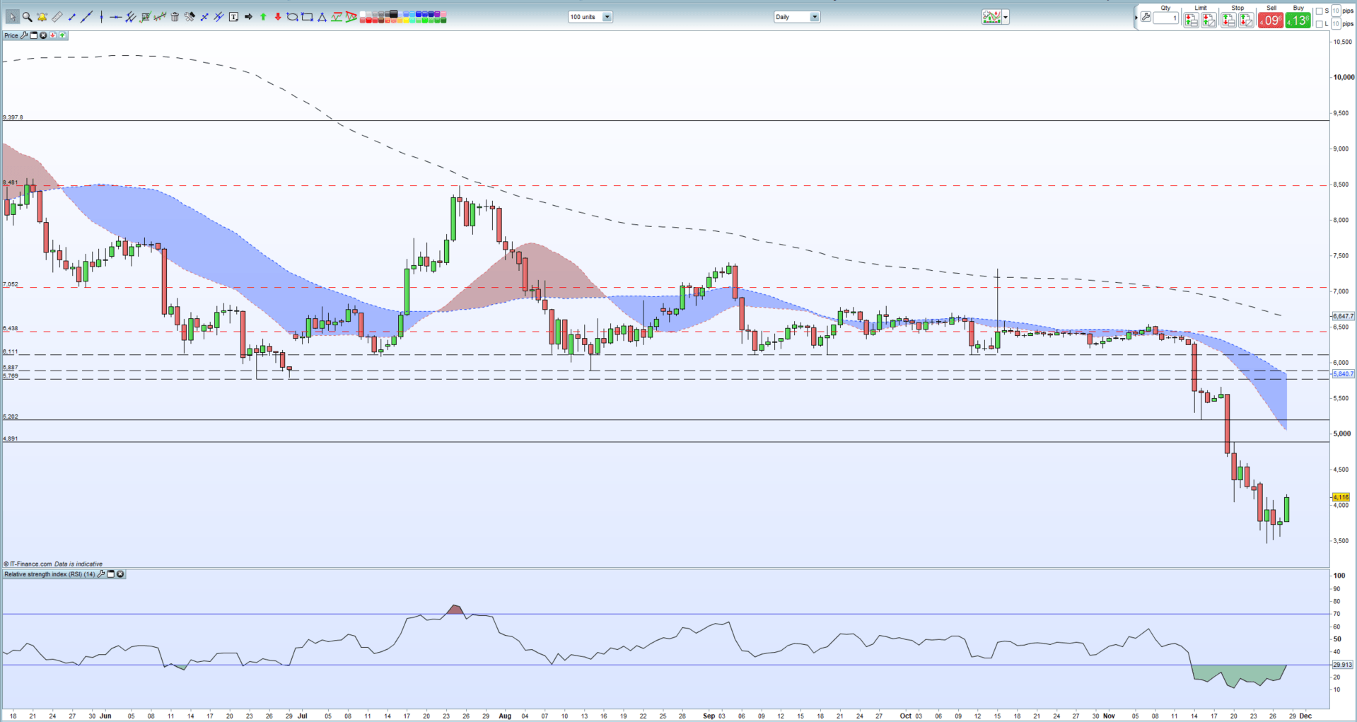Image resolution: width=1357 pixels, height=722 pixels.
Task: Click the 4,116 current price tag
Action: click(x=1341, y=497)
